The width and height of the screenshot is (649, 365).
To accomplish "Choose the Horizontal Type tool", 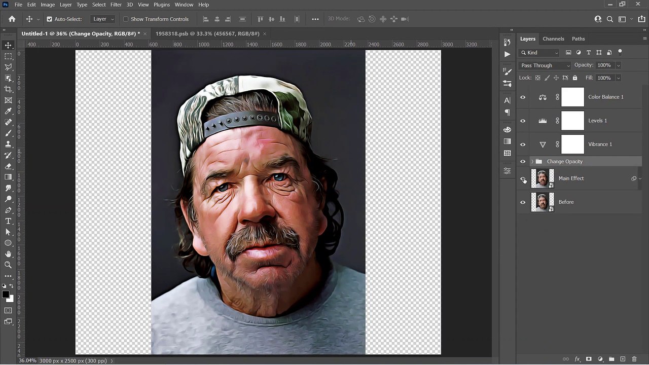I will 8,221.
